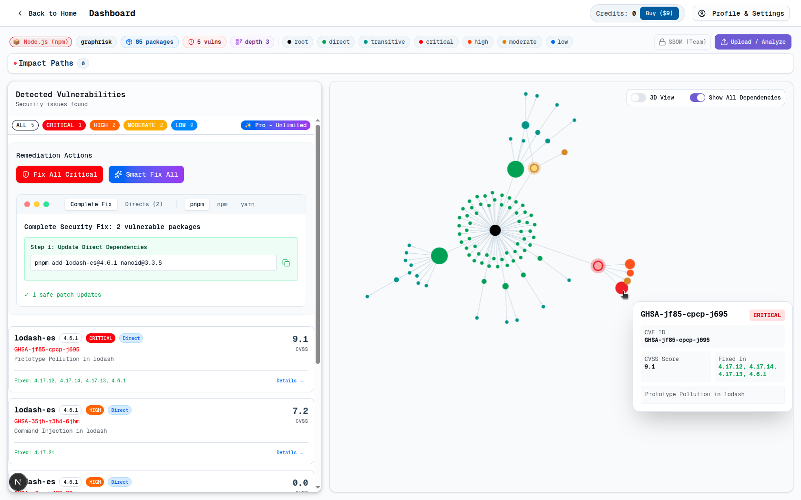Expand the Impact Paths panel
Image resolution: width=801 pixels, height=500 pixels.
click(400, 63)
